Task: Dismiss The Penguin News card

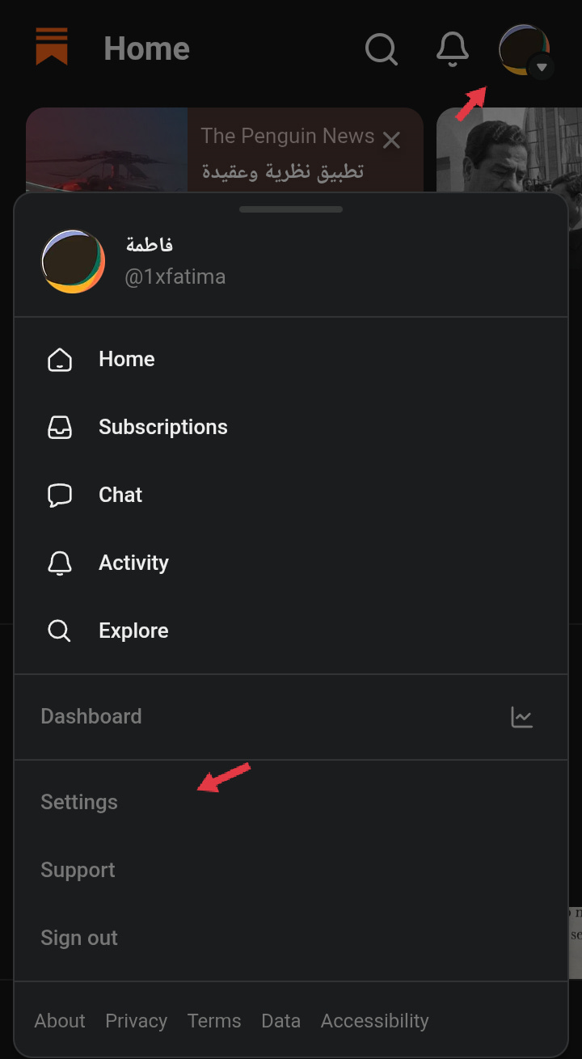Action: click(x=391, y=140)
